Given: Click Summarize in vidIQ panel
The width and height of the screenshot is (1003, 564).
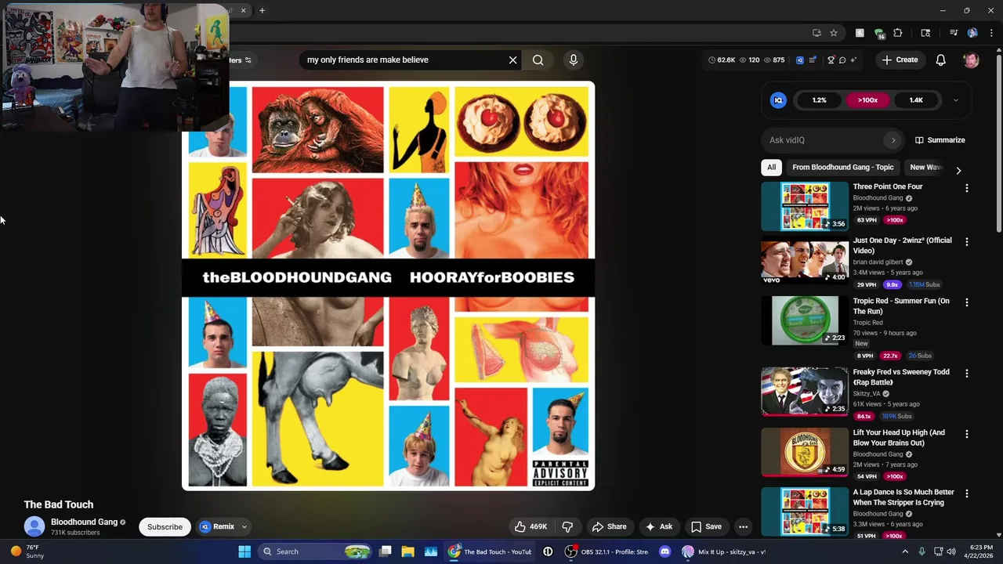Looking at the screenshot, I should point(940,140).
